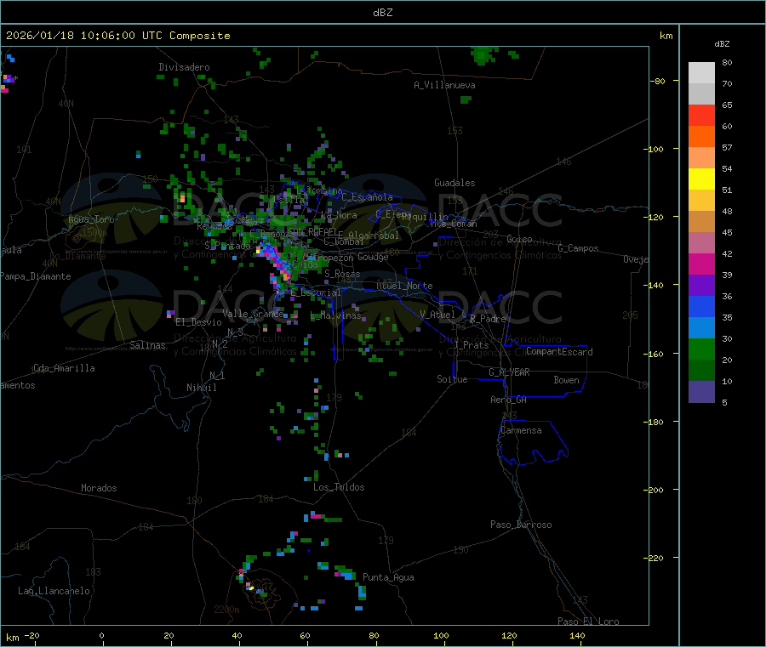Click the R_Padre label
The height and width of the screenshot is (647, 766).
click(x=488, y=319)
